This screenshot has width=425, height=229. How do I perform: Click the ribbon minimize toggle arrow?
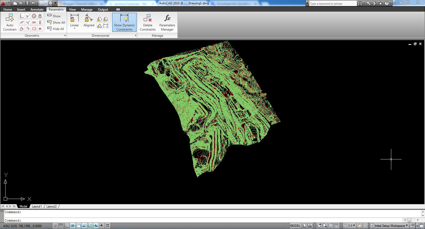[x=118, y=10]
